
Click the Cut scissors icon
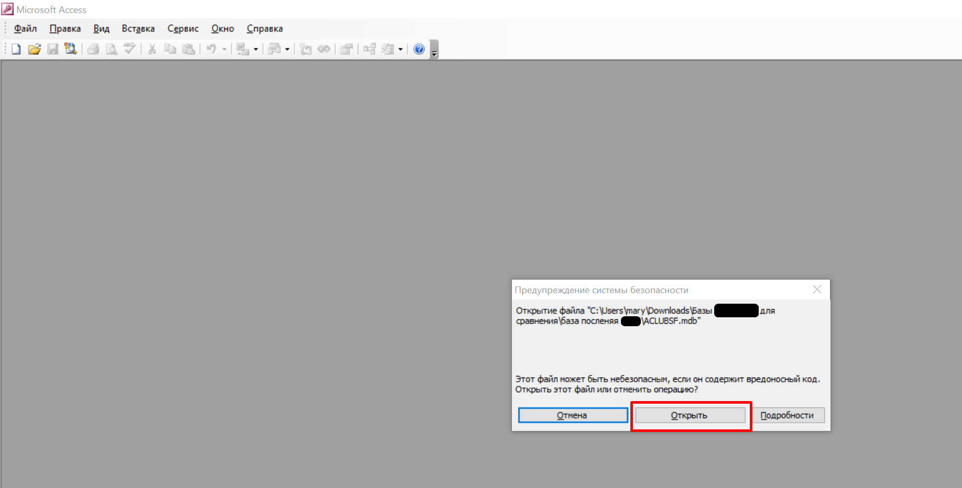pos(152,49)
